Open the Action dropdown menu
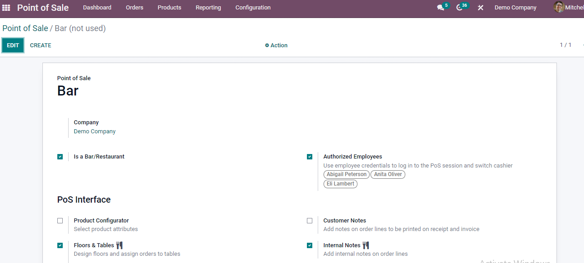Viewport: 584px width, 263px height. tap(276, 45)
